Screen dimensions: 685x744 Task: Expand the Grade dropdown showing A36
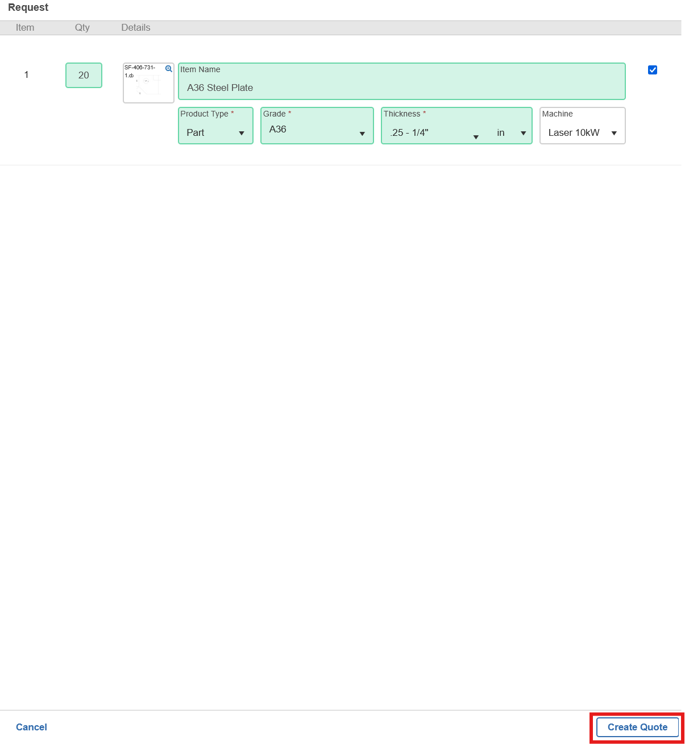click(x=317, y=130)
